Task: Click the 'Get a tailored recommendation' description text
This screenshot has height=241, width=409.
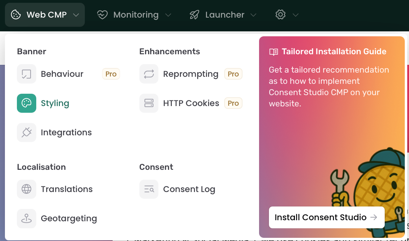Action: (x=329, y=87)
